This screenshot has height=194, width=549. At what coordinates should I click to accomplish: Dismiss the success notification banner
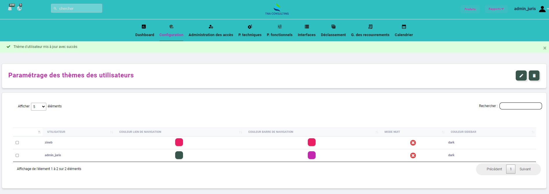pos(545,48)
